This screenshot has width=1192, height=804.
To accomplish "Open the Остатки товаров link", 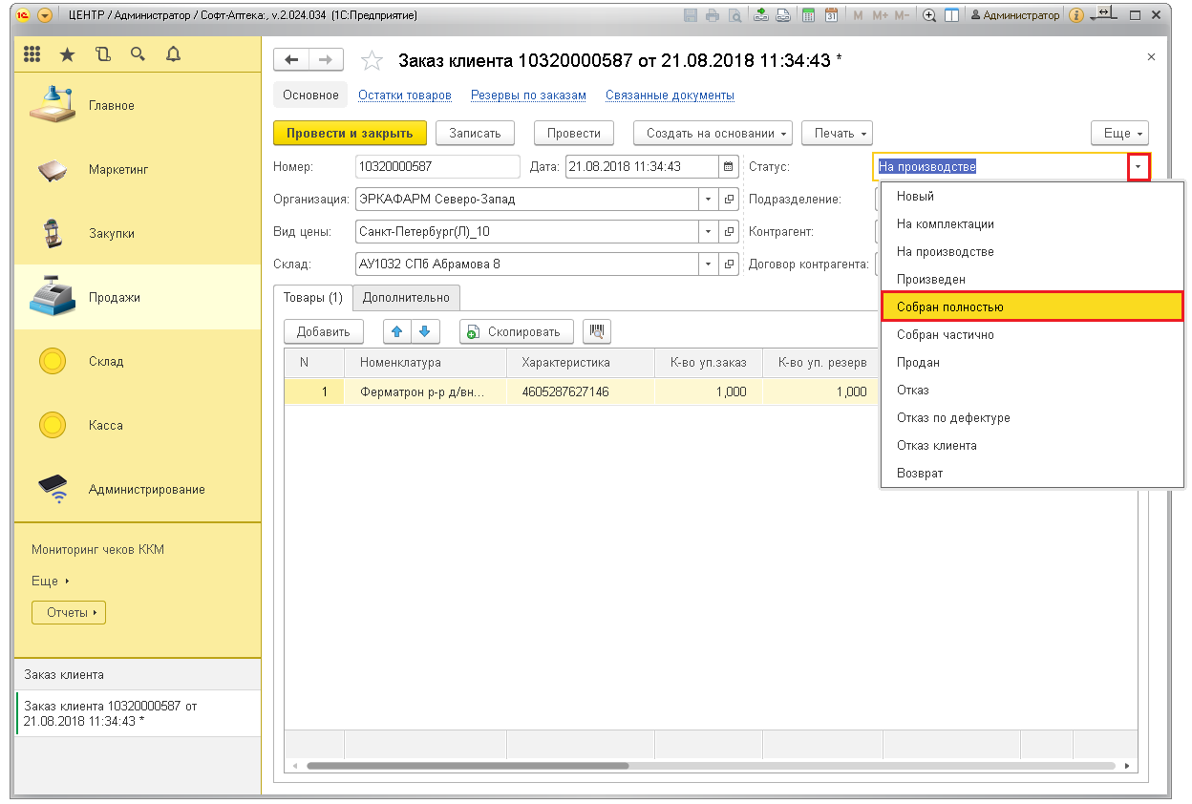I will 404,95.
